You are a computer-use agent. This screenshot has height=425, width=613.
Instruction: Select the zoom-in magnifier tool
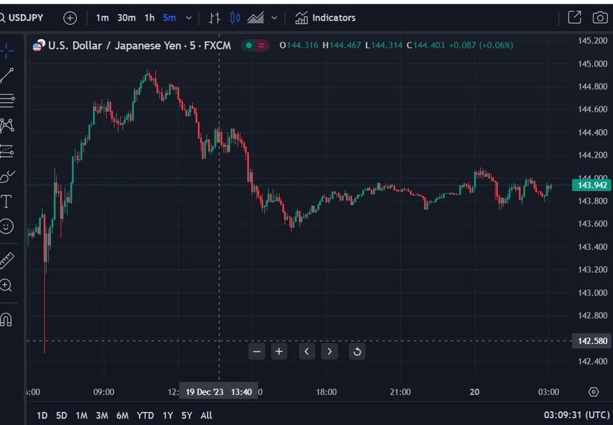tap(7, 286)
